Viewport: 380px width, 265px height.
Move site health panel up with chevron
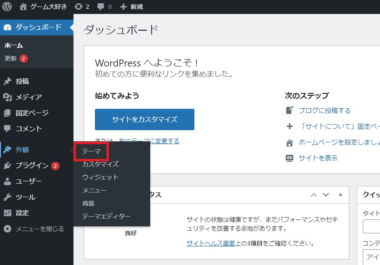(314, 195)
